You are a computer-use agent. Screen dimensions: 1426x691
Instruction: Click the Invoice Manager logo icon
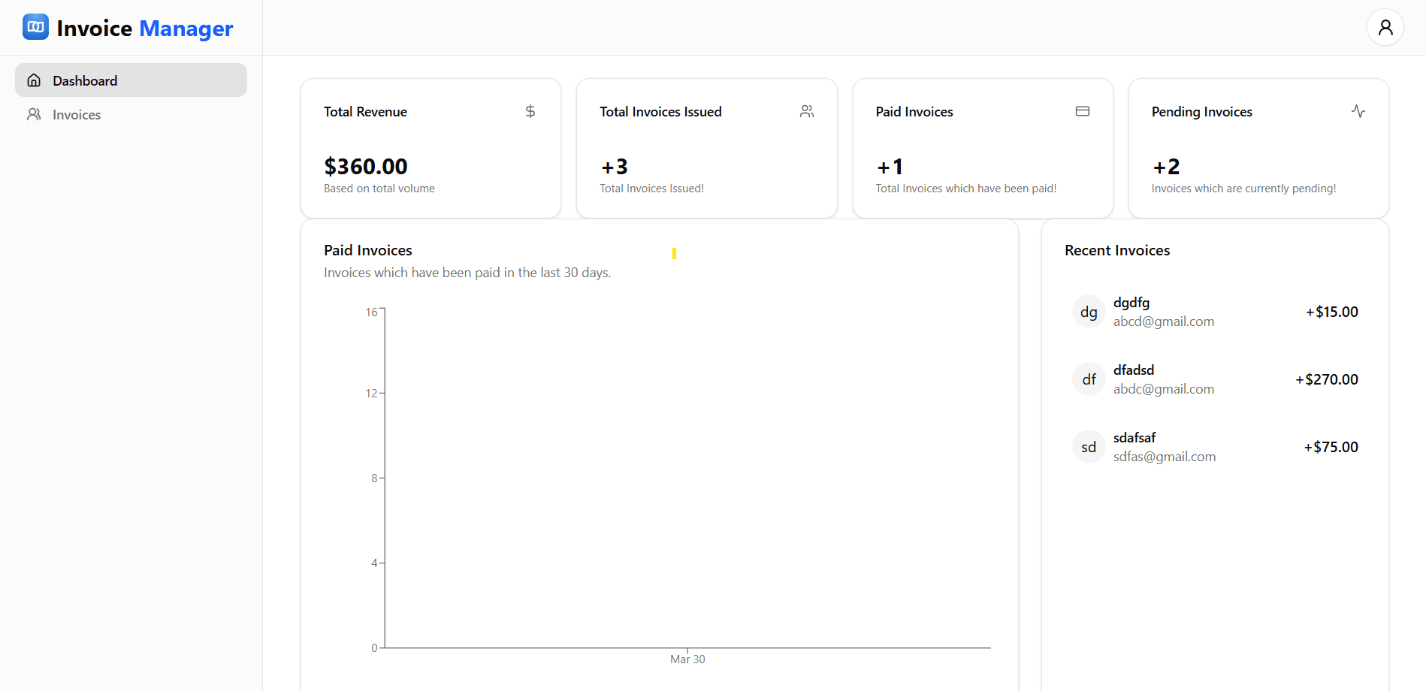pos(35,27)
